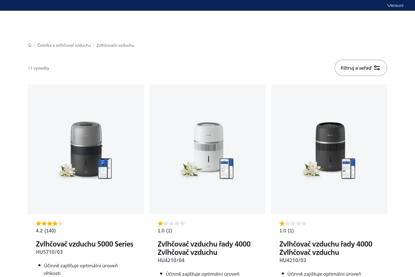Click the home icon in the breadcrumb
The image size is (415, 277).
(x=30, y=45)
